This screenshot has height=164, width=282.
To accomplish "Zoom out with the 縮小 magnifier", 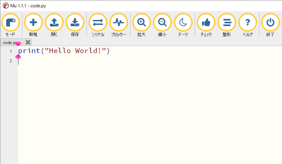I will pyautogui.click(x=162, y=23).
